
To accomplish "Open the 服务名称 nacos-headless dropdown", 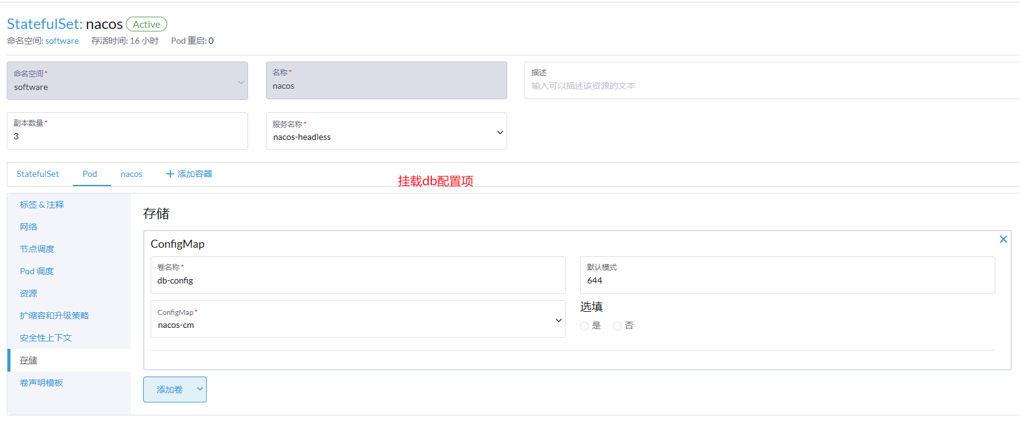I will click(x=386, y=131).
